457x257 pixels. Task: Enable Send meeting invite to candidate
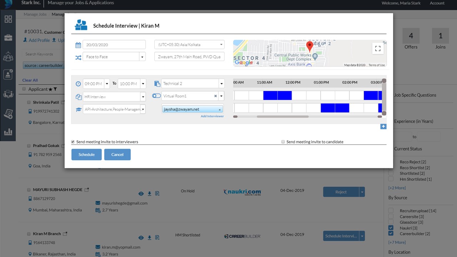pos(283,142)
